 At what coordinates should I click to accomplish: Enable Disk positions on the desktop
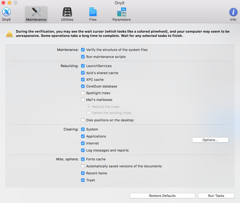tap(83, 120)
